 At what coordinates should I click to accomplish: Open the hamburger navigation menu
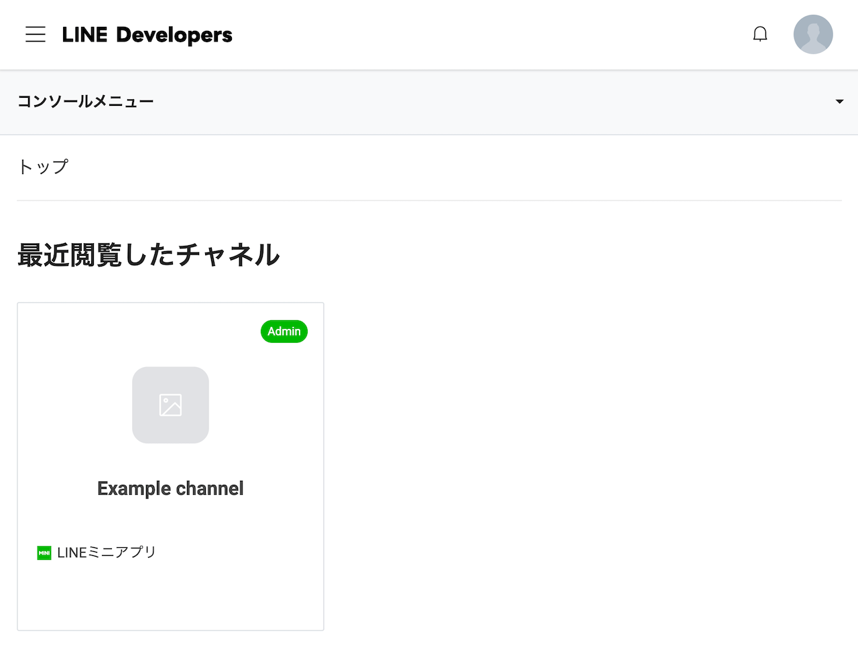tap(35, 34)
